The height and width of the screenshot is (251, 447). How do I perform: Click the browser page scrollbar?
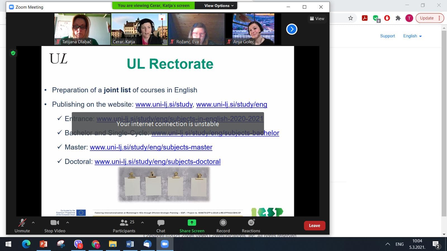444,124
